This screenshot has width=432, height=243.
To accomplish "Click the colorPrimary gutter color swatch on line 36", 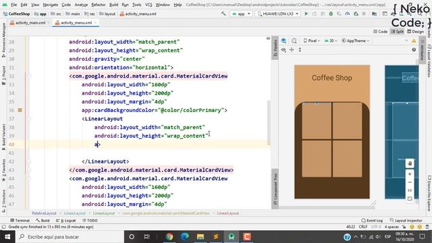I will (x=20, y=110).
